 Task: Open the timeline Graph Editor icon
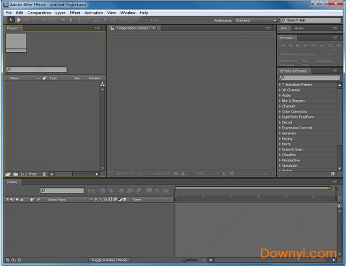click(x=166, y=190)
